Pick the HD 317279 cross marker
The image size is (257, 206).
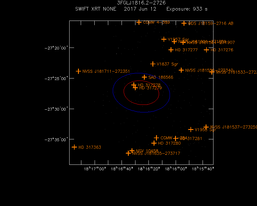pos(135,88)
